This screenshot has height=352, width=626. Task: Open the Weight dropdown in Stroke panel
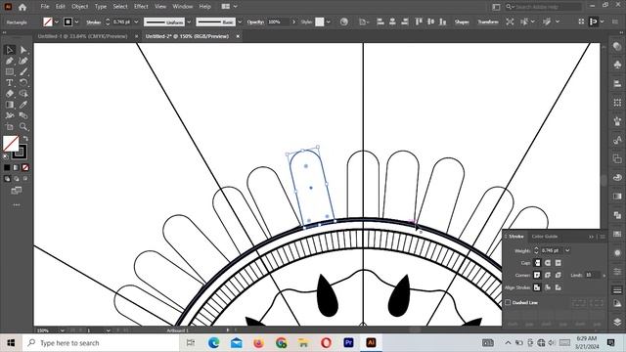pos(567,250)
